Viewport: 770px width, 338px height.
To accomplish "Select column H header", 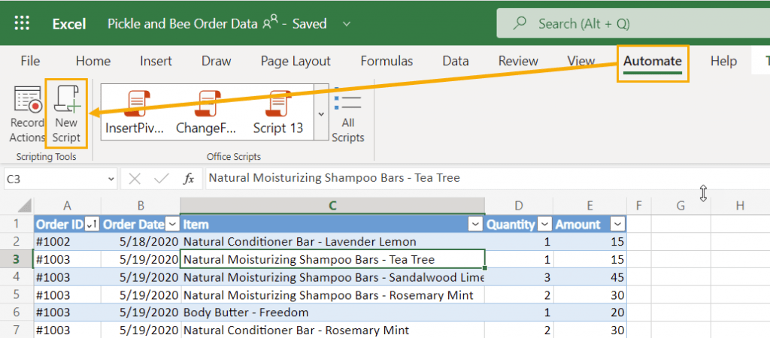I will tap(740, 206).
